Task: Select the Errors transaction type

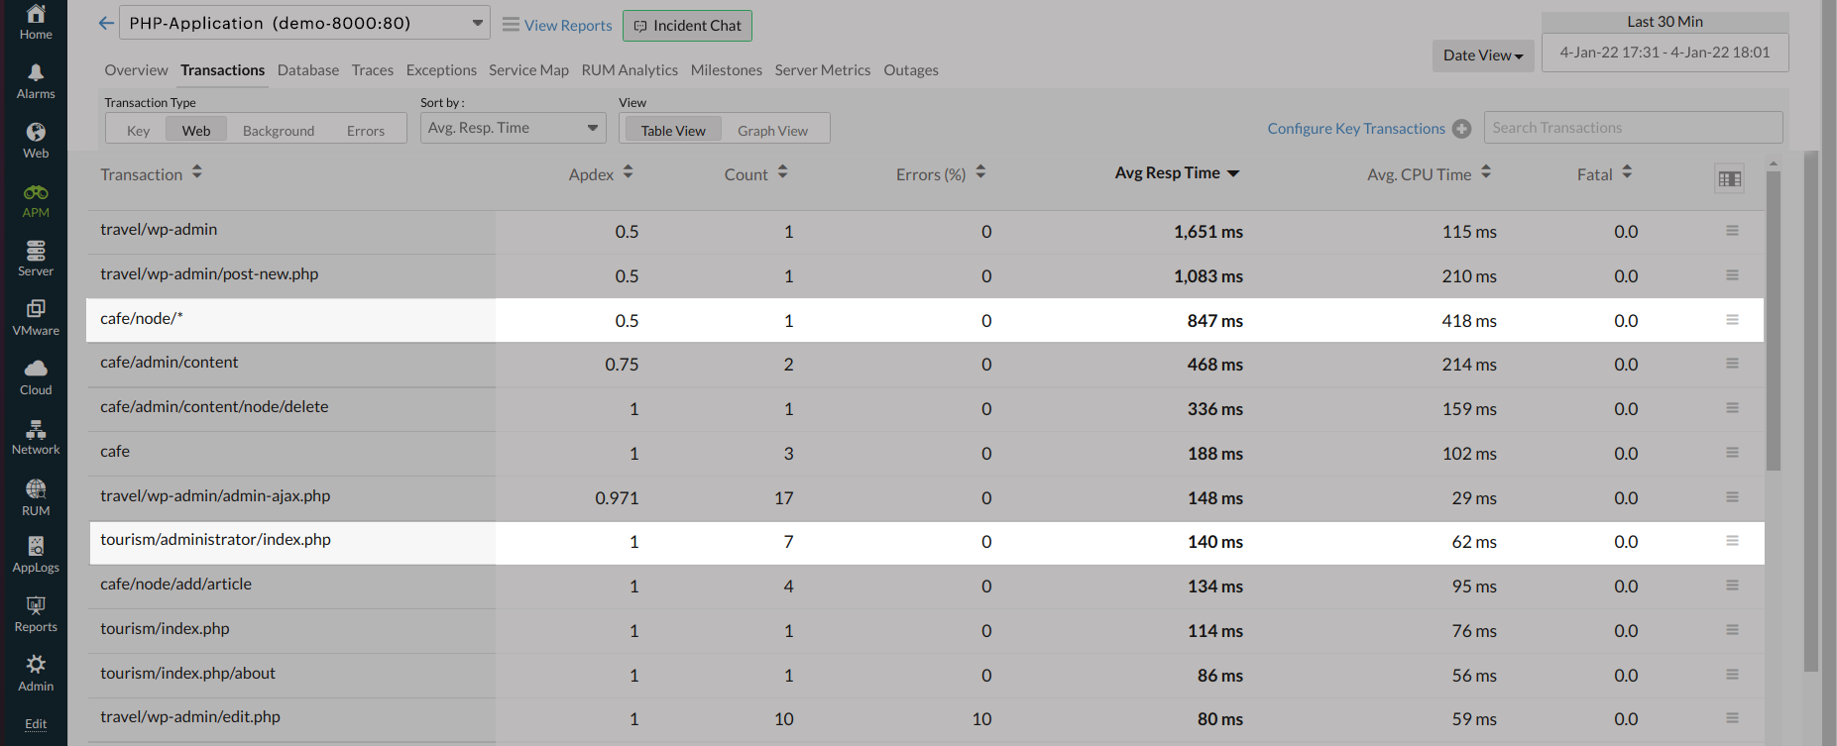Action: 366,131
